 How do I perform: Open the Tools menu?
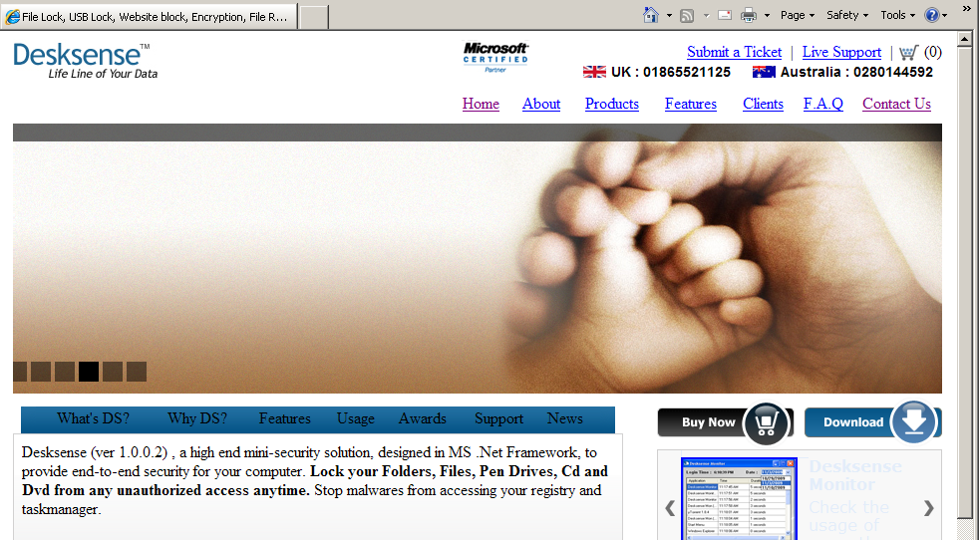point(898,15)
